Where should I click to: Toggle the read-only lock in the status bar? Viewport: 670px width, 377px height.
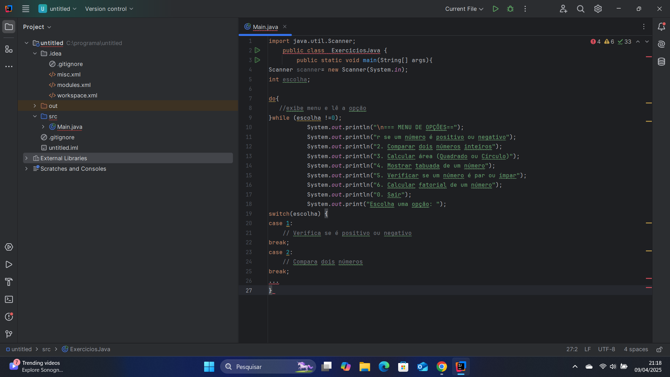coord(659,349)
